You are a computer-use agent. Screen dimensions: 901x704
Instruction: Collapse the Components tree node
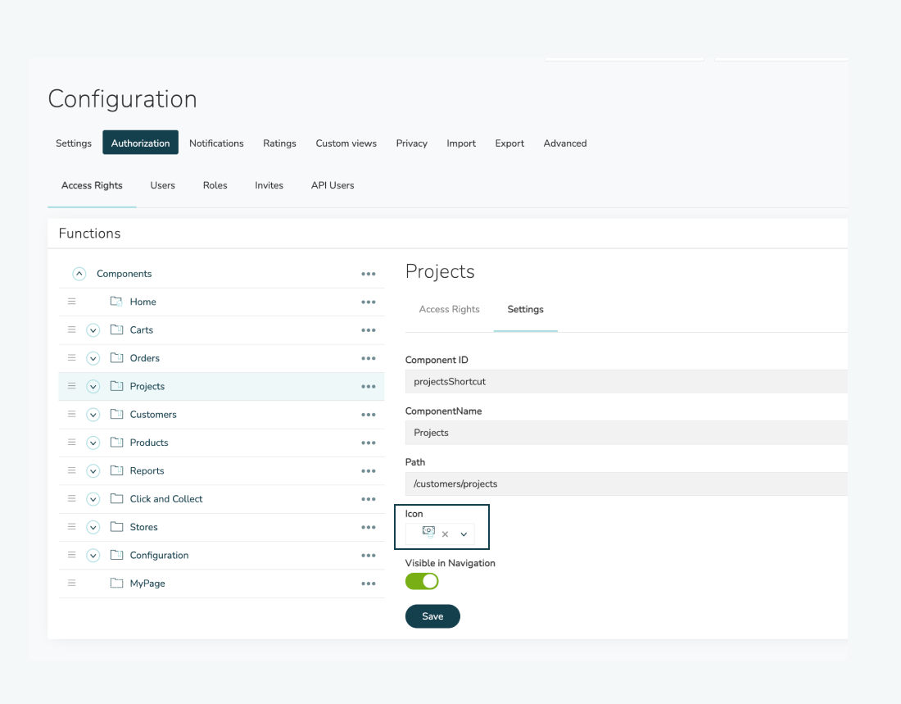point(79,274)
